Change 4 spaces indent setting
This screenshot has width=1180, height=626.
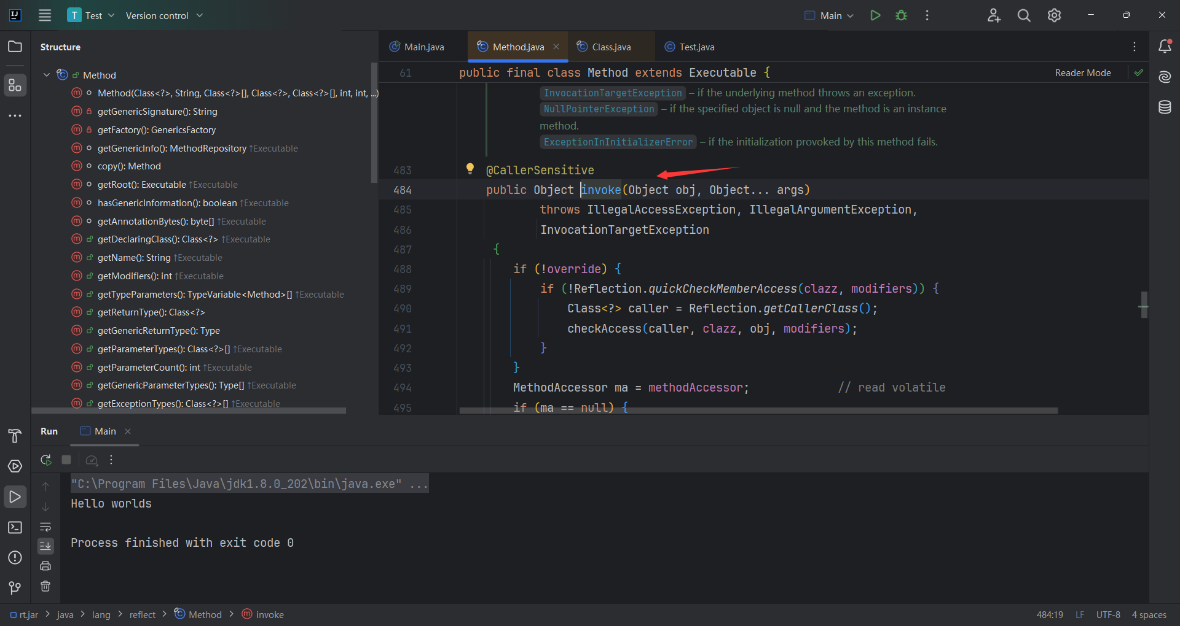tap(1149, 614)
